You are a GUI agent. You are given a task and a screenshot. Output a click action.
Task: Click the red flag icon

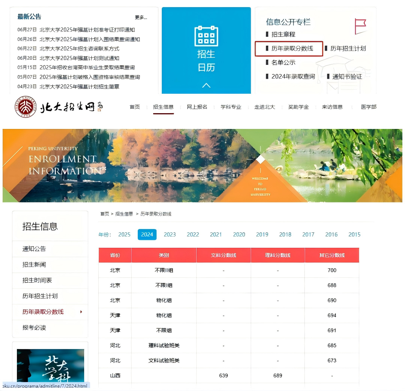pos(360,26)
